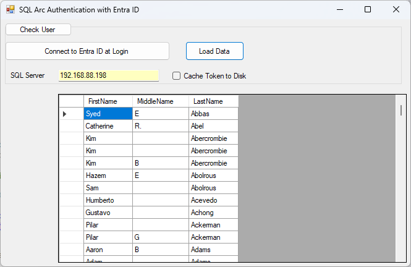Click the Aaron first name cell

108,250
